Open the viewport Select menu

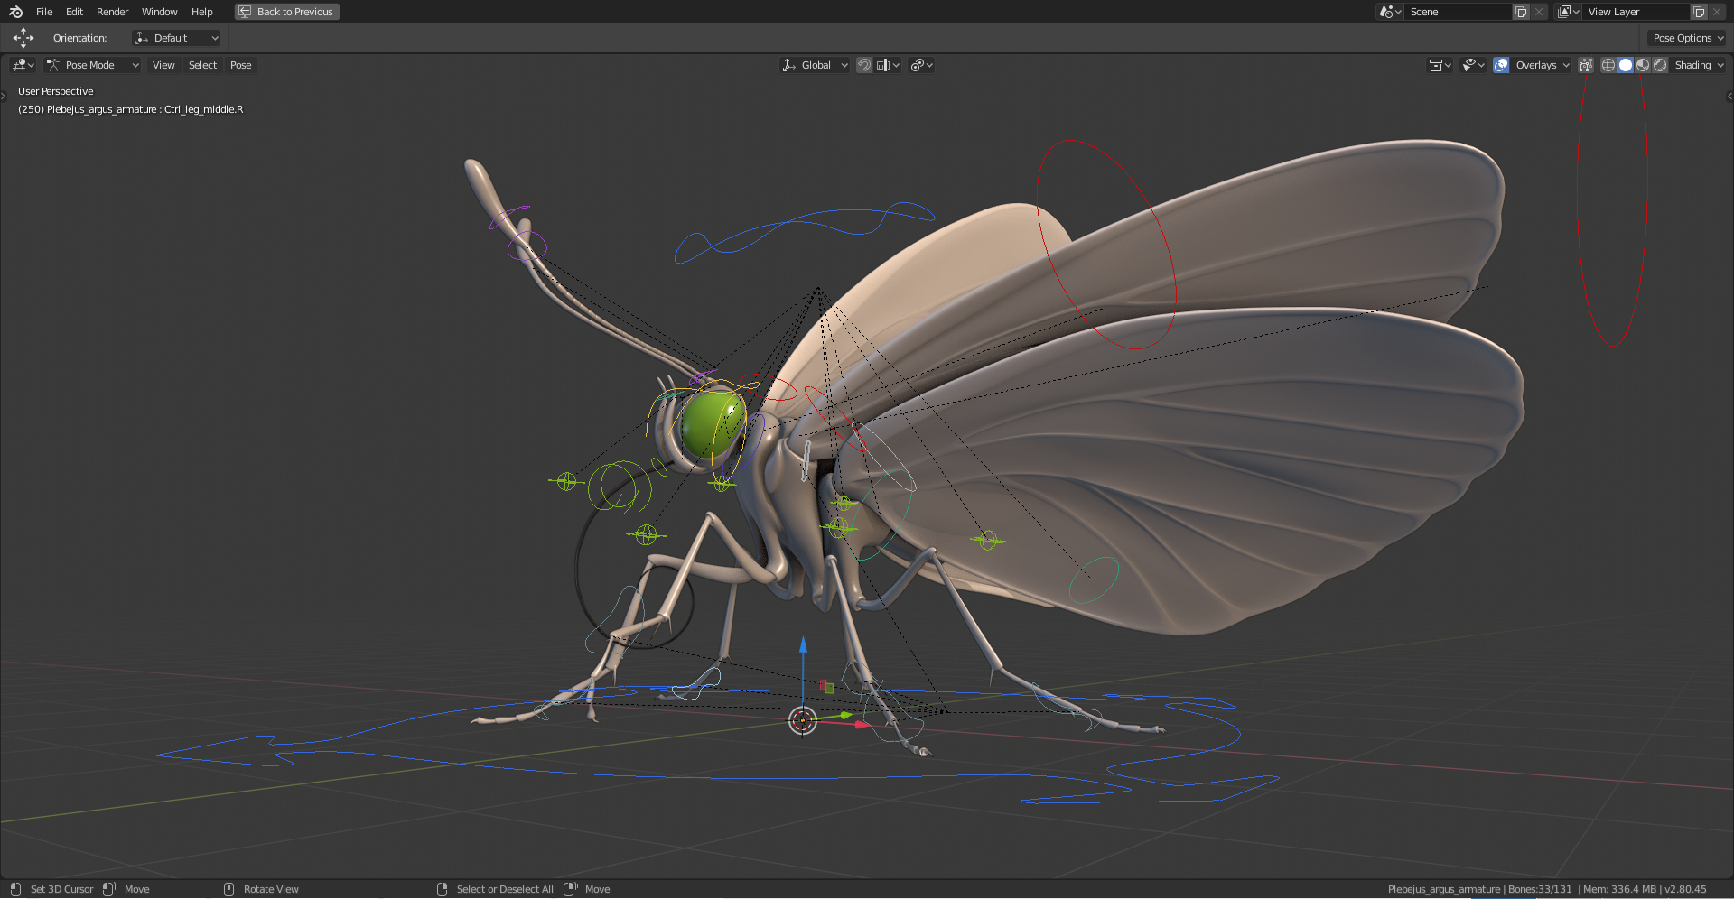click(202, 65)
